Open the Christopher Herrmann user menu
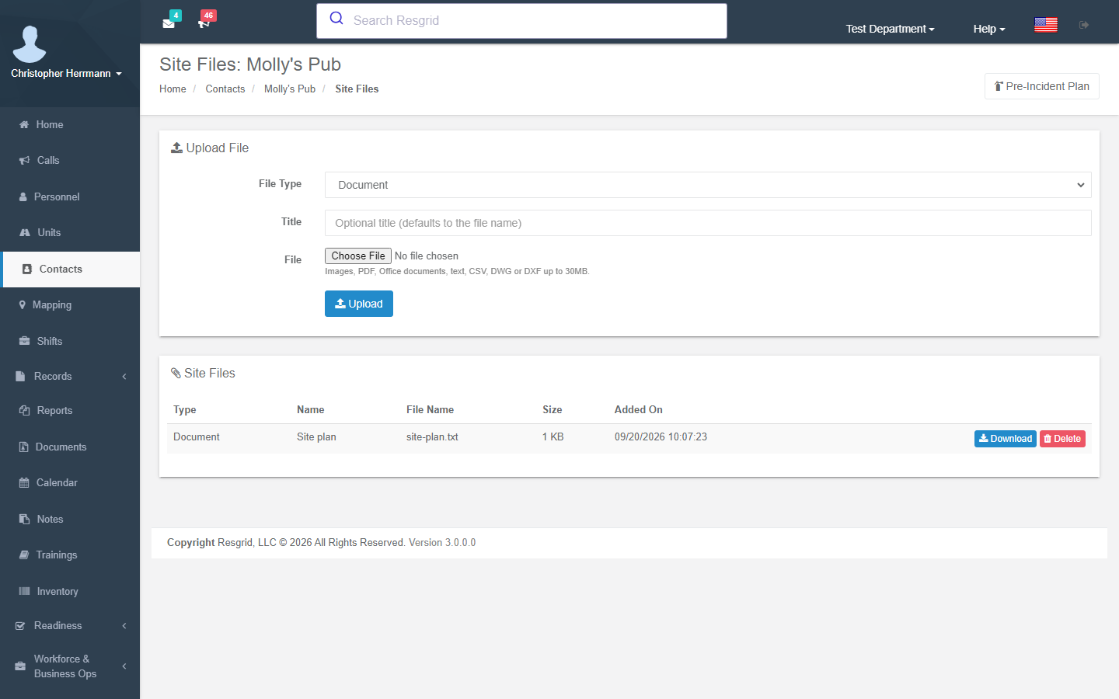The height and width of the screenshot is (699, 1119). pos(67,74)
